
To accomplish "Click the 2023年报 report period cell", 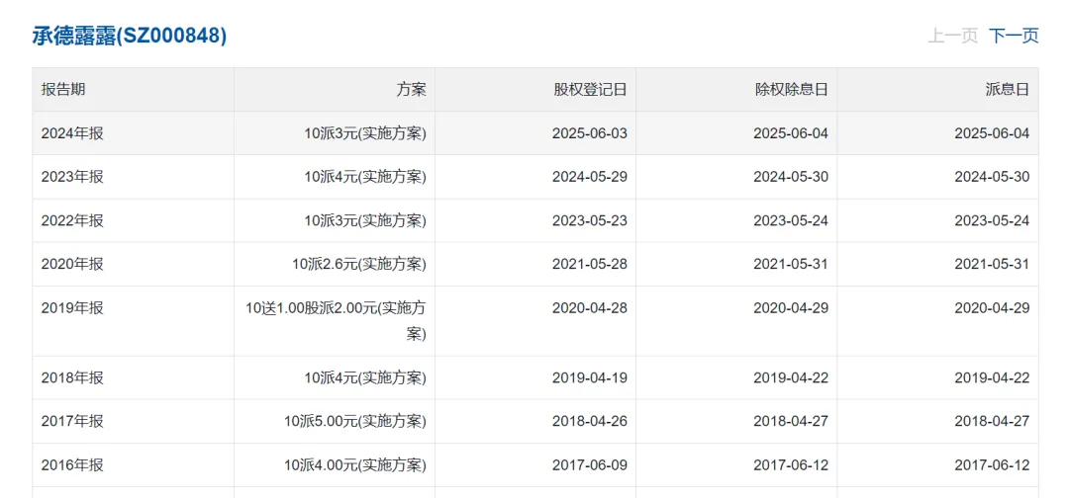I will pyautogui.click(x=72, y=177).
